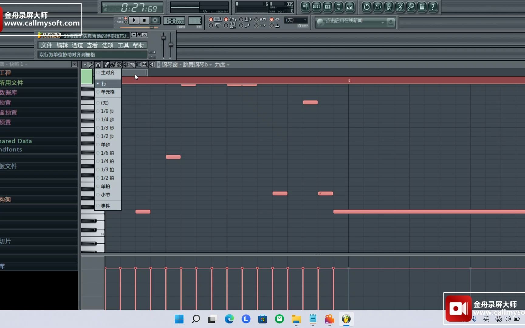Select the Slice tool in piano roll
This screenshot has height=328, width=525.
click(x=132, y=64)
